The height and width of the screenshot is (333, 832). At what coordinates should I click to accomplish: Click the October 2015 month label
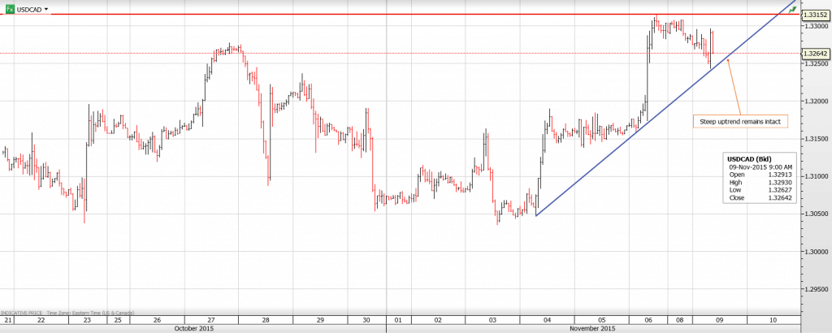(194, 328)
